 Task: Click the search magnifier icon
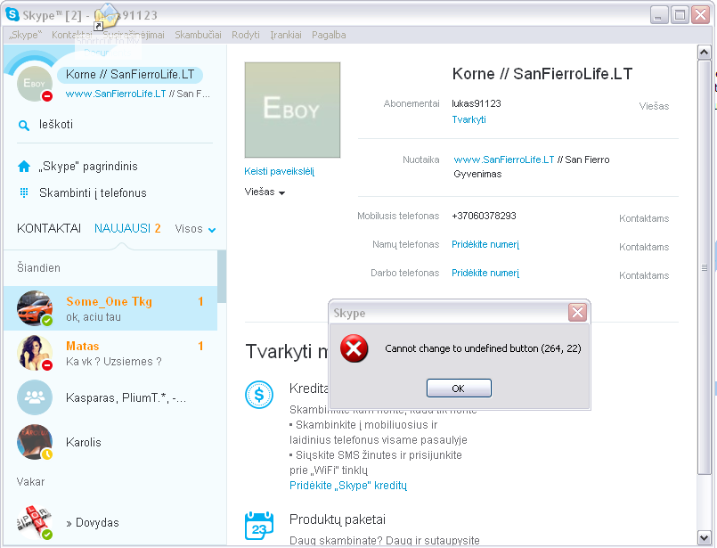click(24, 125)
